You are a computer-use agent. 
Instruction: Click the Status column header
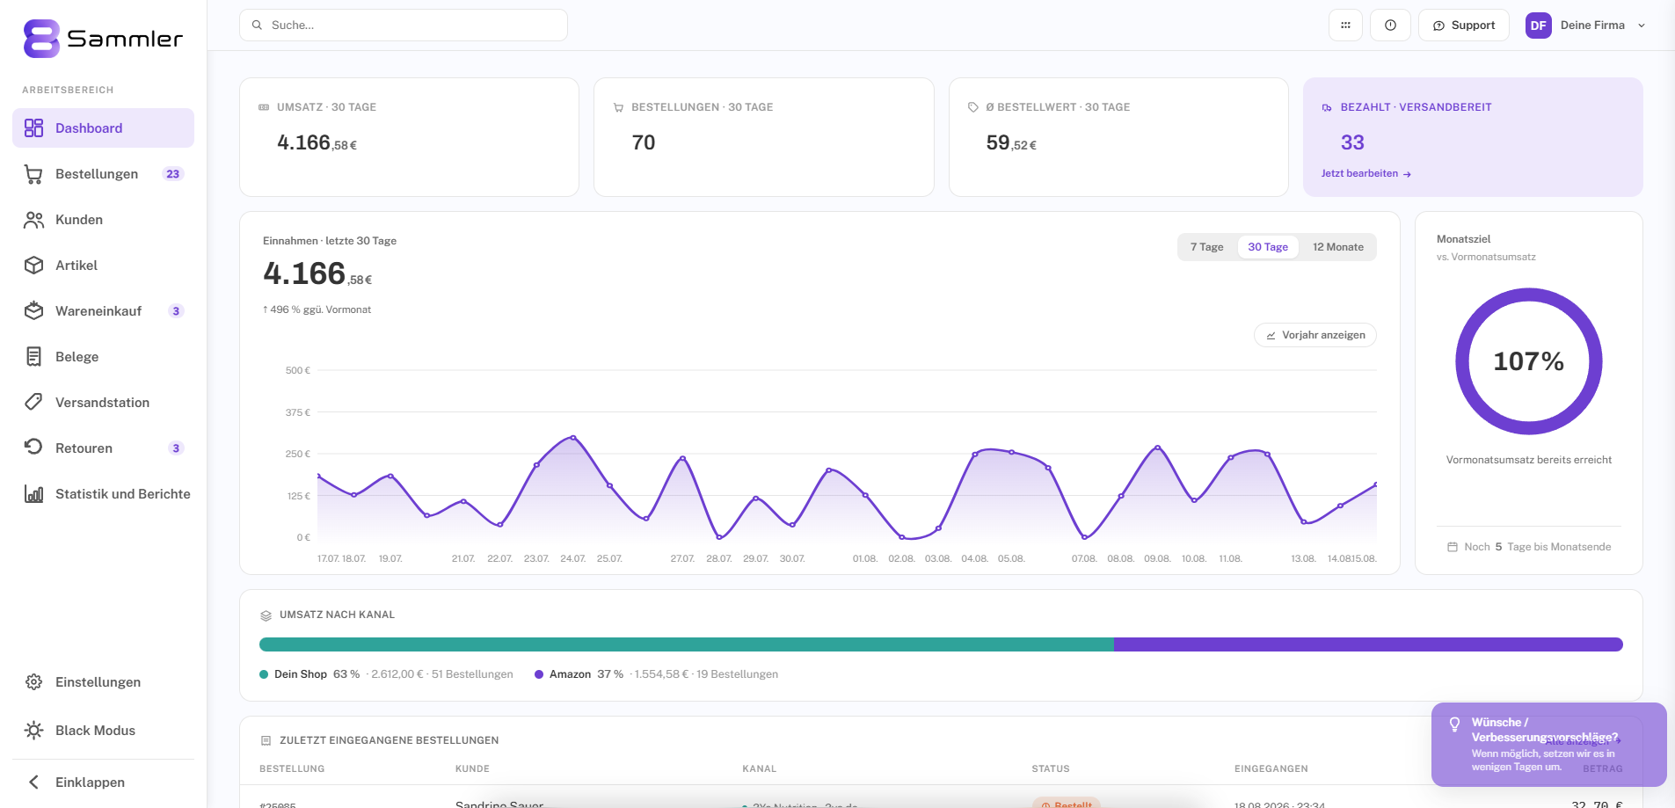tap(1051, 769)
